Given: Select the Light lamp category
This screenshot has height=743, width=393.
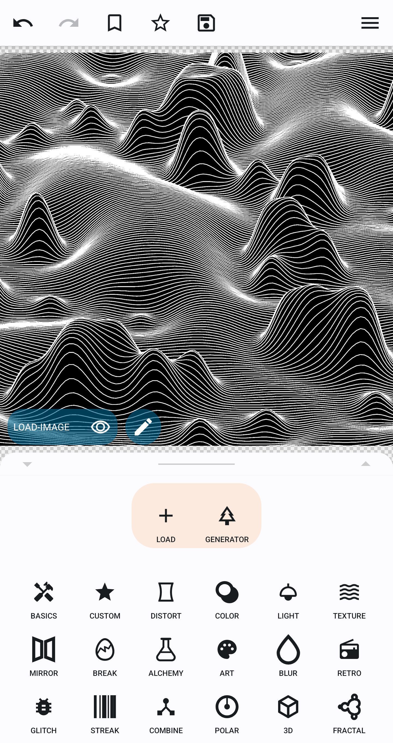Looking at the screenshot, I should (x=288, y=601).
